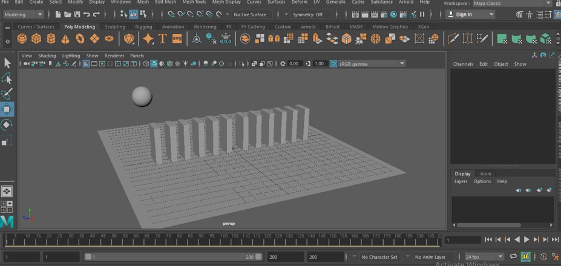The height and width of the screenshot is (266, 561).
Task: Create a polygon plane from the shelf
Action: pos(94,38)
